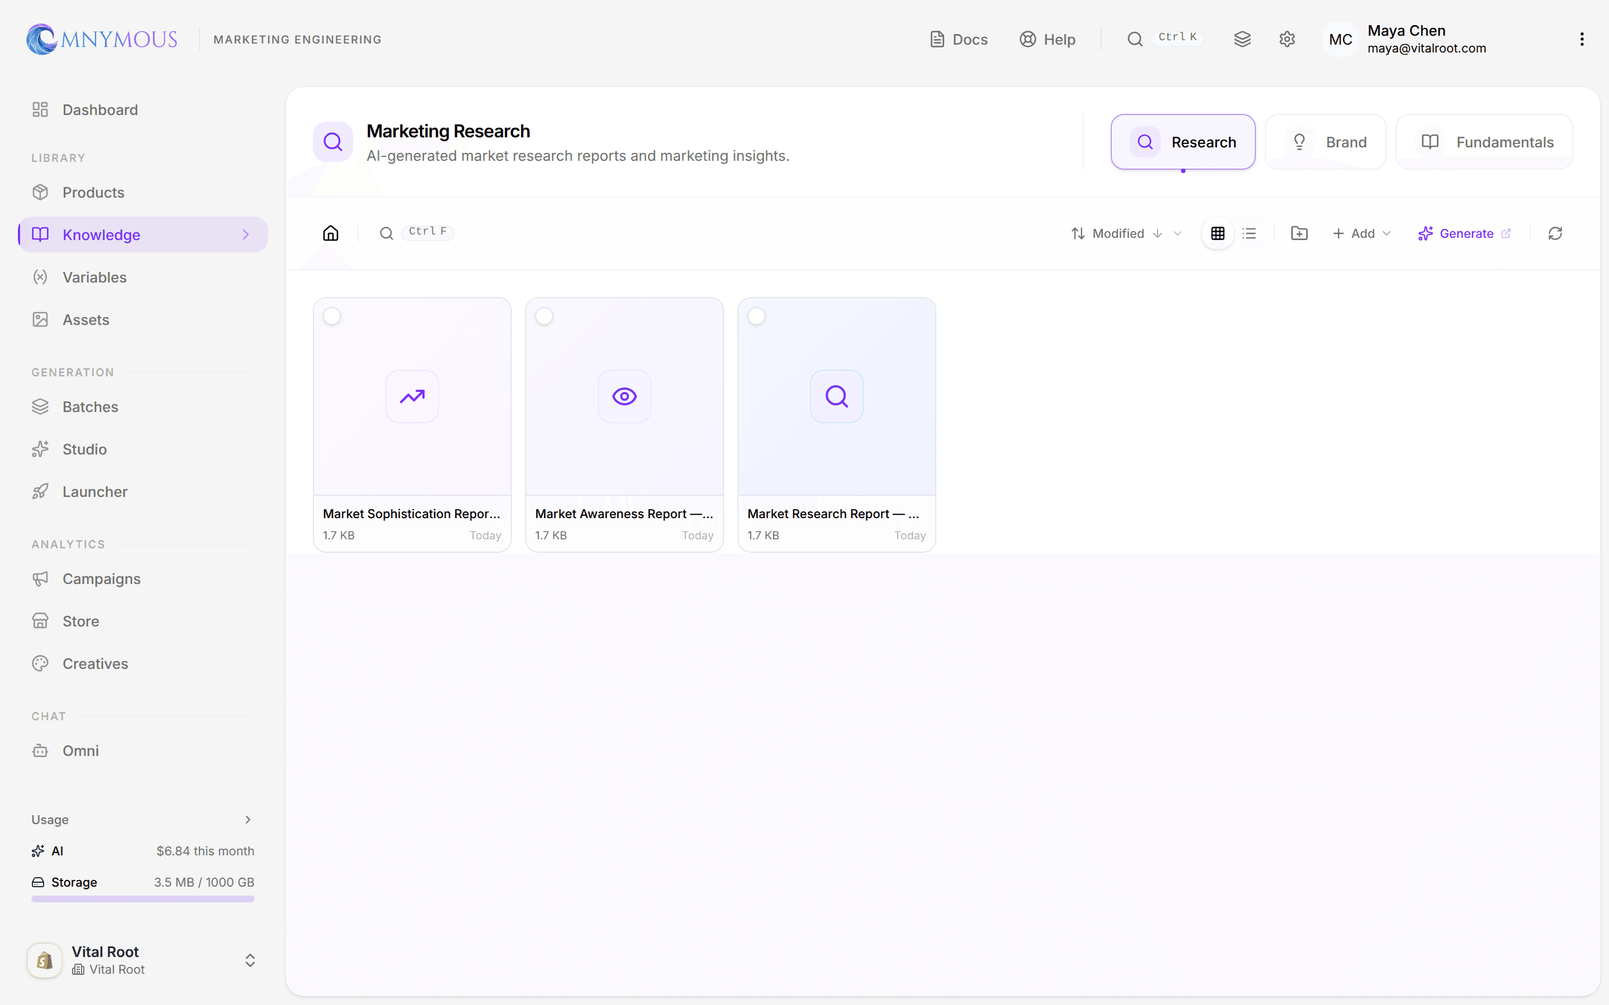The width and height of the screenshot is (1609, 1005).
Task: Switch to the Brand tab
Action: point(1326,142)
